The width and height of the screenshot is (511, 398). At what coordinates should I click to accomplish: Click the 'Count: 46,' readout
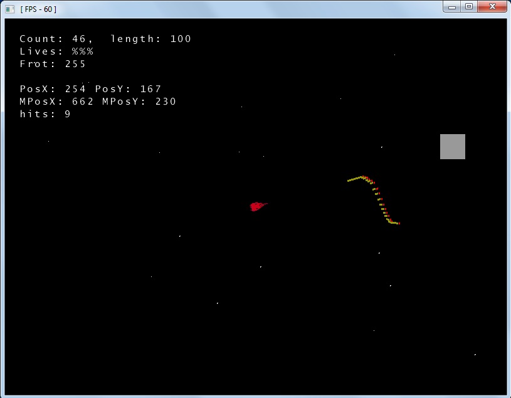tap(56, 39)
